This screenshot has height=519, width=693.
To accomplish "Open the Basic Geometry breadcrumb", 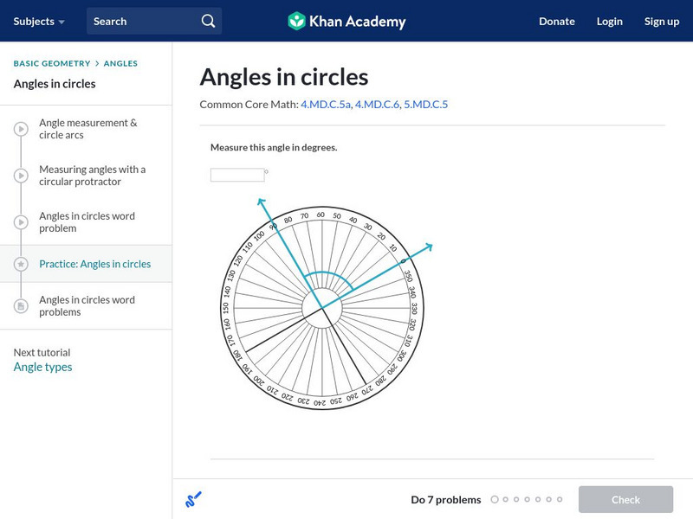I will [x=51, y=63].
